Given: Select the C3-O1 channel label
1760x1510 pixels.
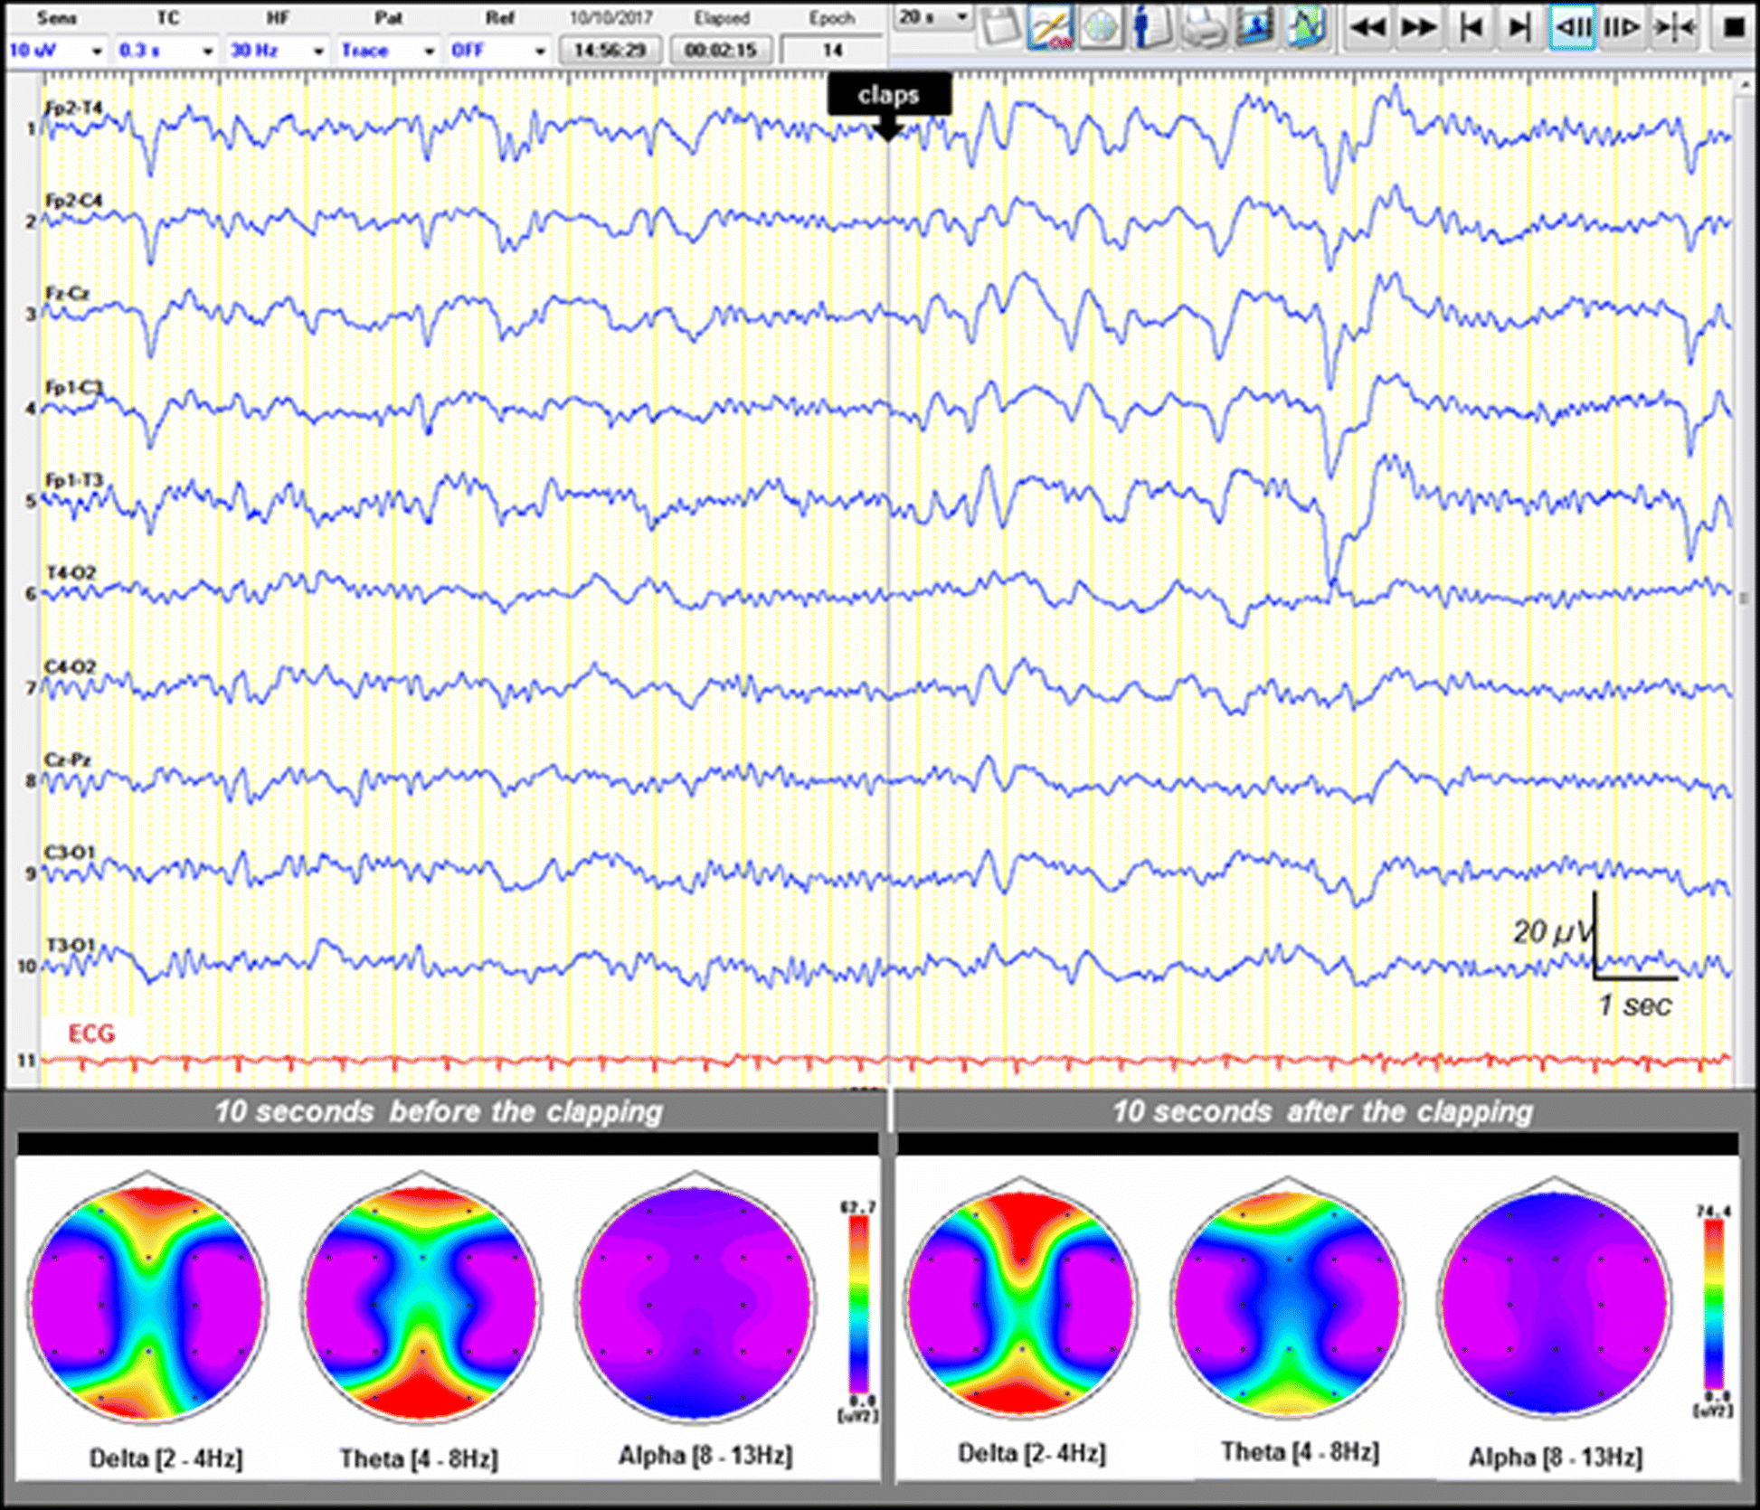Looking at the screenshot, I should pyautogui.click(x=70, y=853).
